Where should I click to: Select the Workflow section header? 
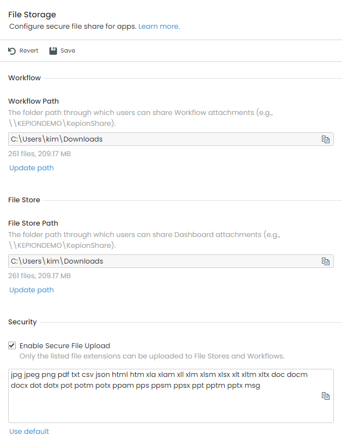click(24, 78)
